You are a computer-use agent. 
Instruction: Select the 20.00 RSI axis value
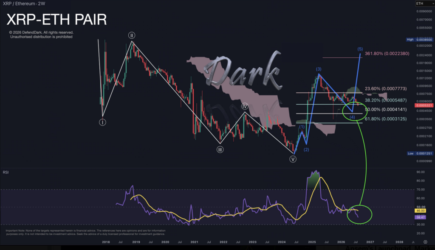(x=421, y=233)
